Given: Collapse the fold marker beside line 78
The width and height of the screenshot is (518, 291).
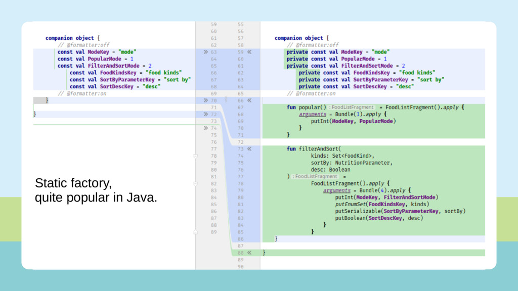Looking at the screenshot, I should point(196,156).
